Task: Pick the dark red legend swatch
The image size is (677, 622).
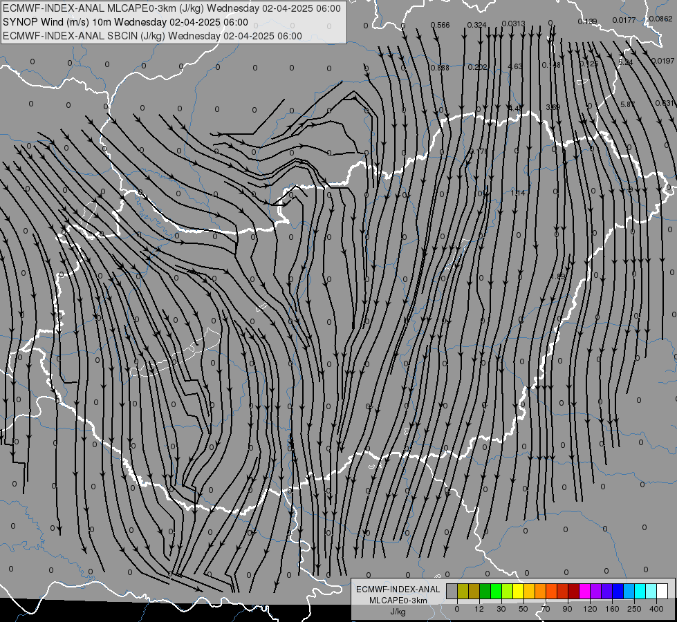Action: [573, 591]
